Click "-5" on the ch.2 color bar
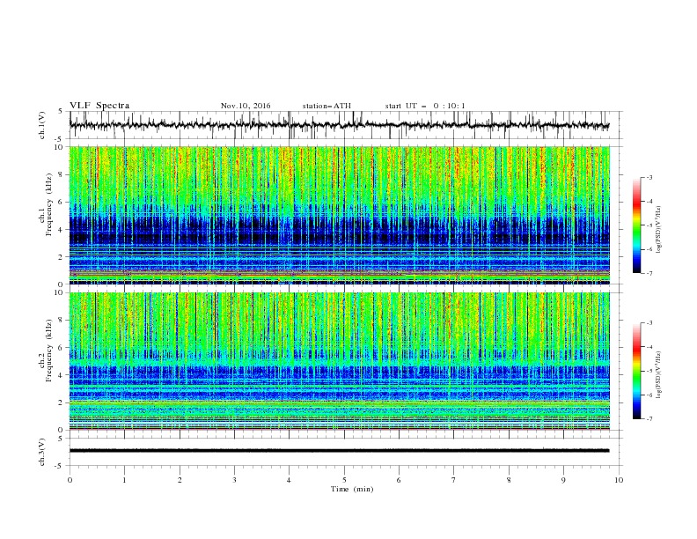697x539 pixels. (x=649, y=371)
